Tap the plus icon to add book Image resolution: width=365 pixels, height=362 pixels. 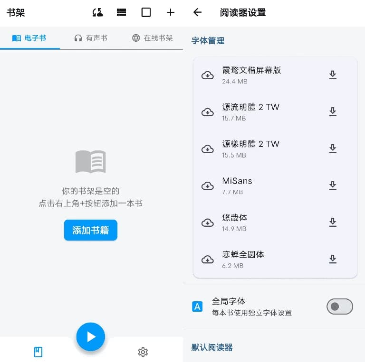171,13
